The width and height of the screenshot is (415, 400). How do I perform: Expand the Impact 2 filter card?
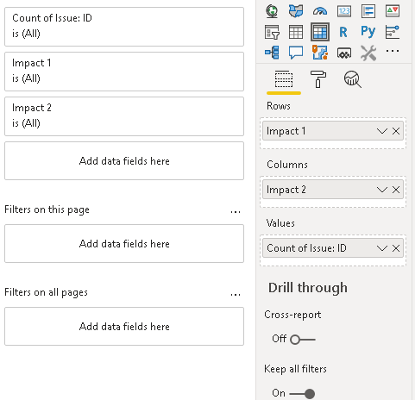(124, 116)
